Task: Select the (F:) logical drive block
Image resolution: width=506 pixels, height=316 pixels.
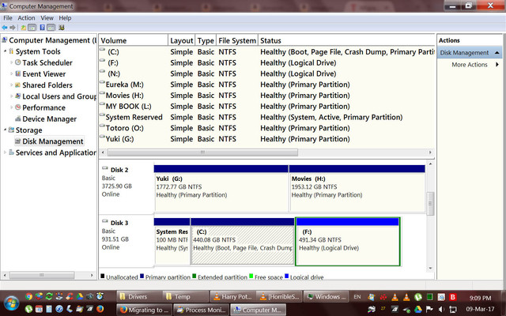Action: [348, 242]
